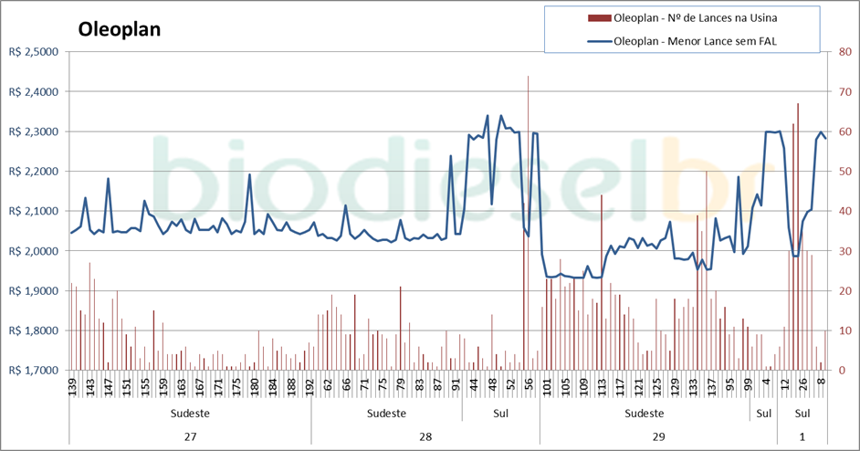Select the blue Menor Lance legend line

point(600,41)
